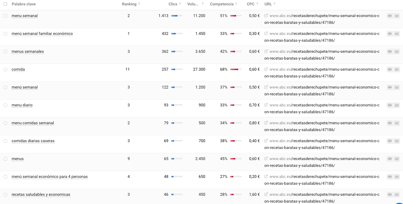The image size is (403, 204).
Task: Open external link icon in 'menus' row
Action: click(266, 159)
